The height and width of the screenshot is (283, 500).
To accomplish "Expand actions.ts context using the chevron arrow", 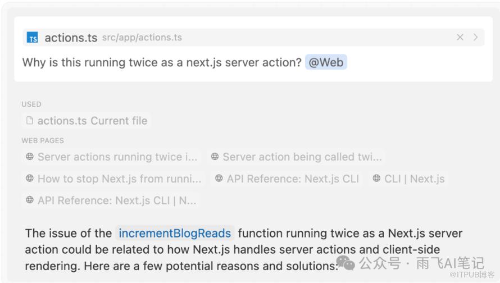I will pos(475,37).
